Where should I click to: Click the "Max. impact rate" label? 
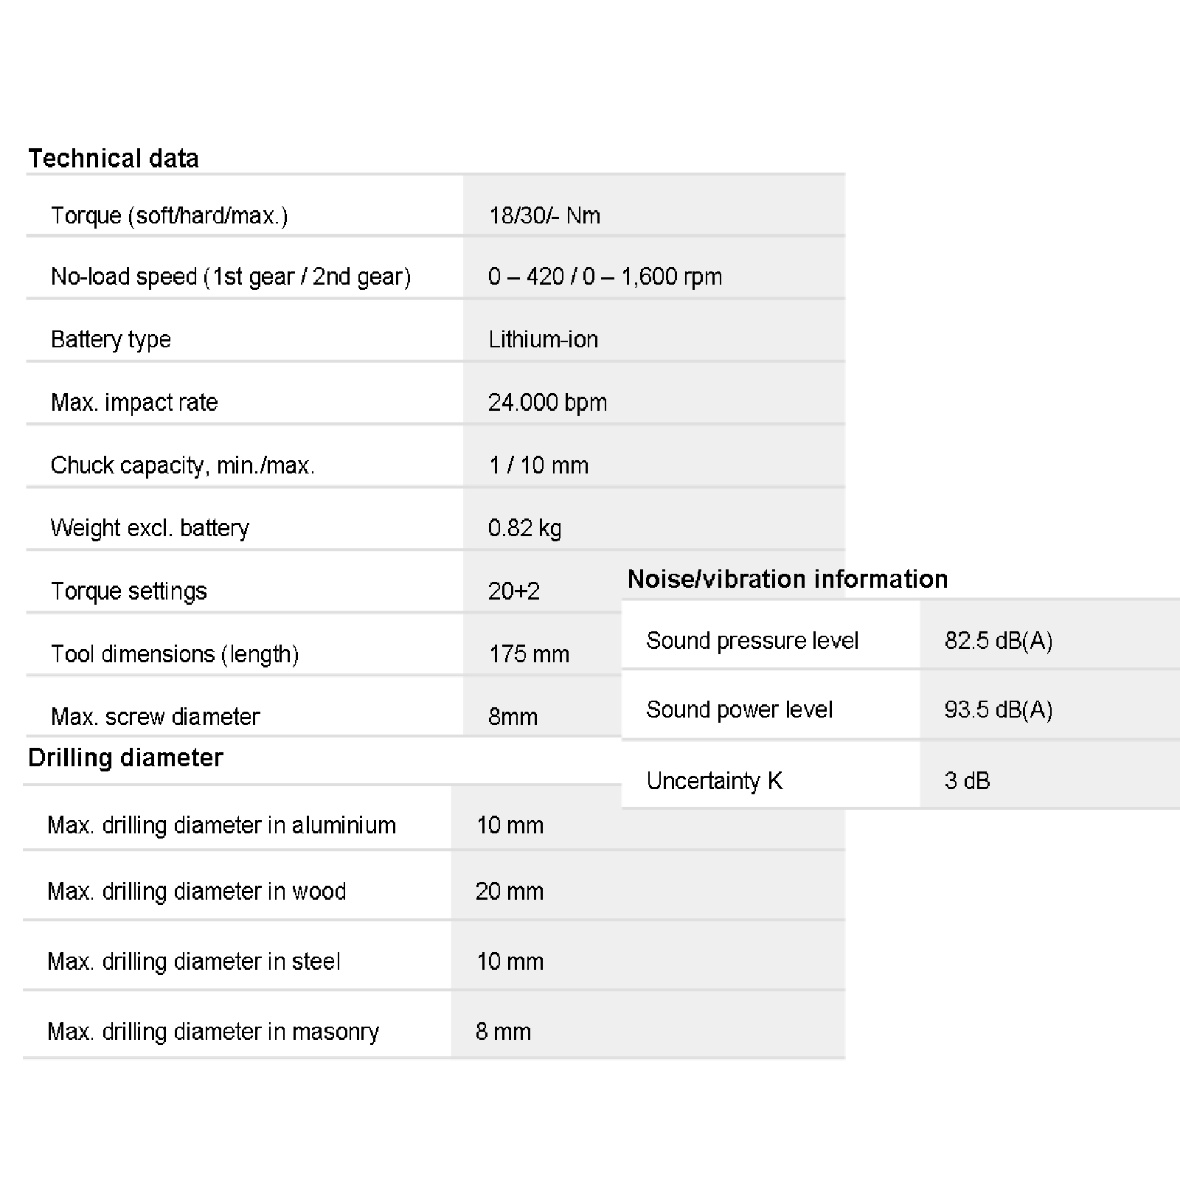tap(134, 402)
